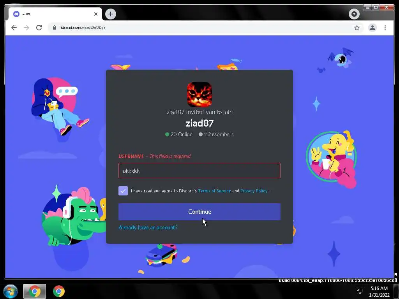This screenshot has height=299, width=399.
Task: Open the second Chrome taskbar icon
Action: (x=59, y=291)
